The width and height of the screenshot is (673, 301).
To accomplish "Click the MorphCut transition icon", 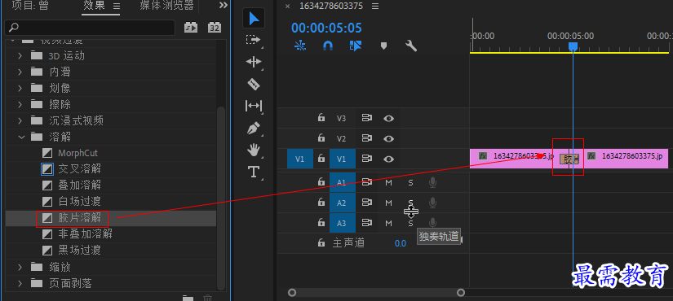I will click(x=47, y=153).
